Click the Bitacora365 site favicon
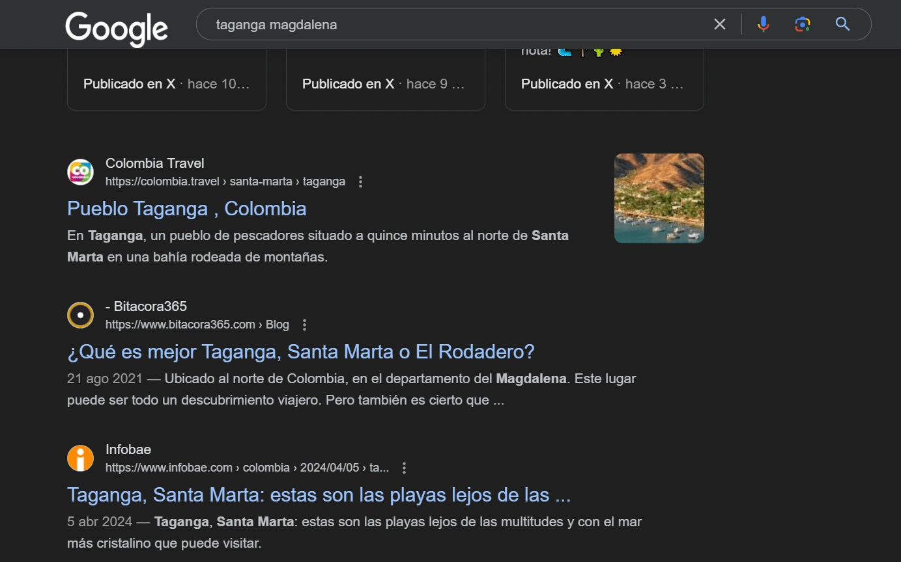Screen dimensions: 901x562 click(80, 315)
